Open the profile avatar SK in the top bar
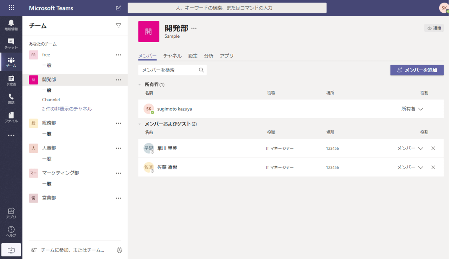This screenshot has height=259, width=449. click(x=444, y=8)
